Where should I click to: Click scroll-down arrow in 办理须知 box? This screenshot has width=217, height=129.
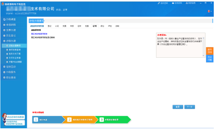coord(203,56)
